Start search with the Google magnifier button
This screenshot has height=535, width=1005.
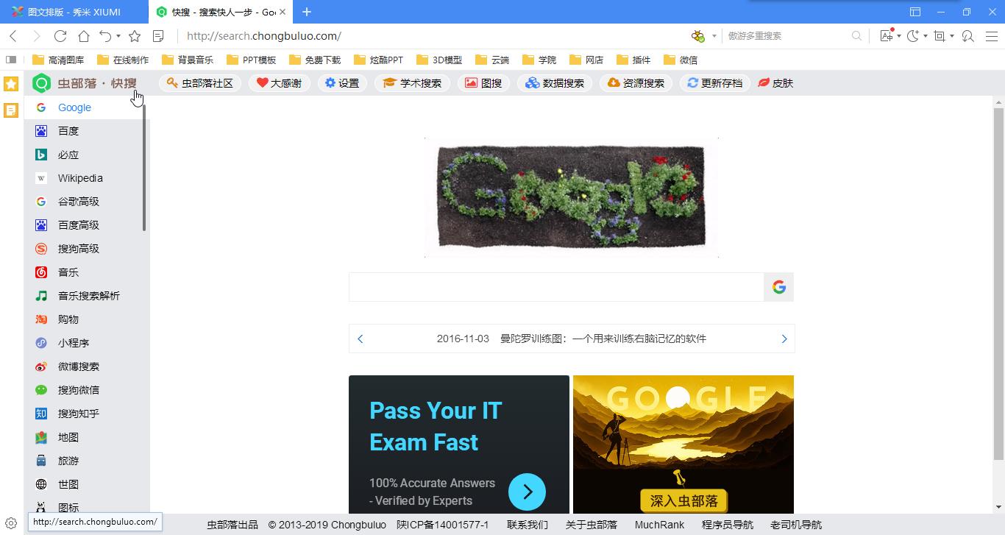[x=778, y=287]
